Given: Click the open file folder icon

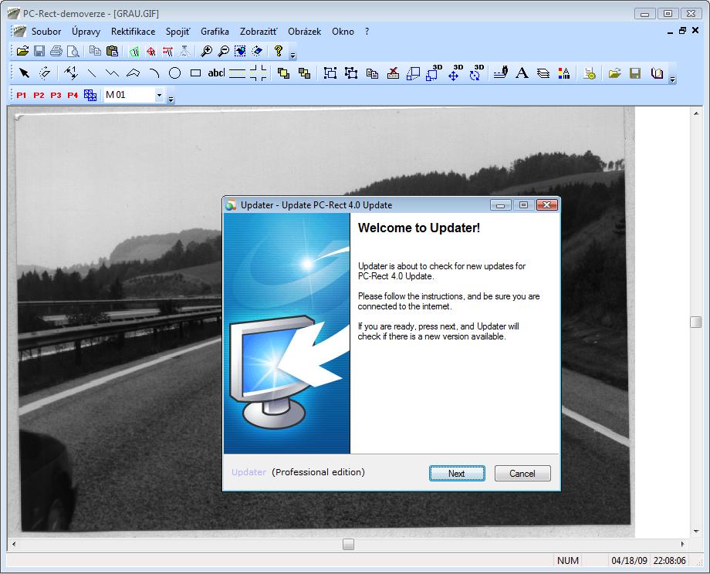Looking at the screenshot, I should (22, 51).
